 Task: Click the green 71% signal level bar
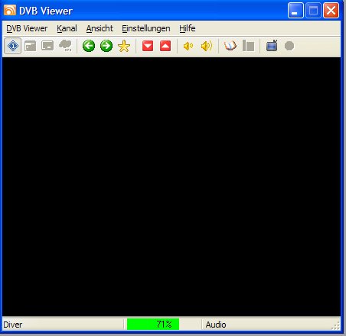point(153,325)
